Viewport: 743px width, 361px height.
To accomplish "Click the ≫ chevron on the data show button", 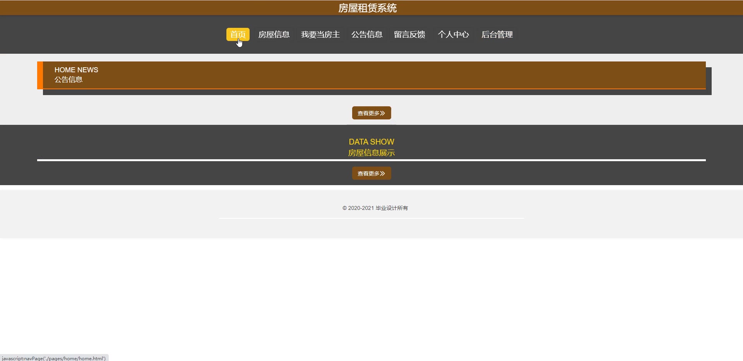I will pyautogui.click(x=383, y=173).
